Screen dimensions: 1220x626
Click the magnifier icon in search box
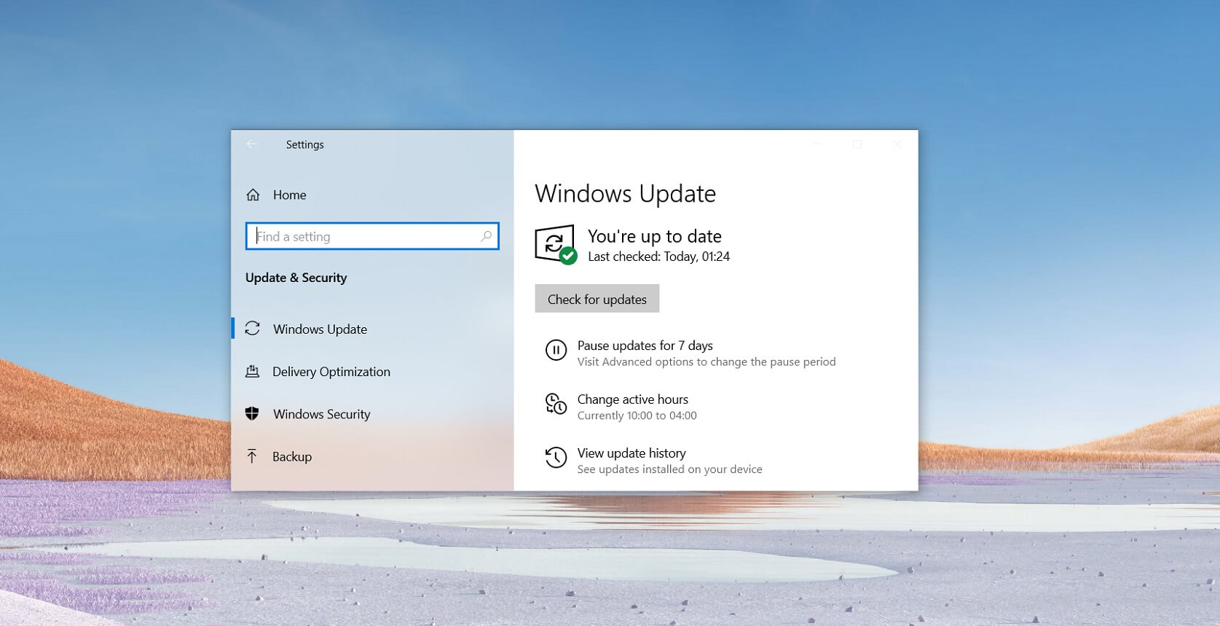(486, 236)
